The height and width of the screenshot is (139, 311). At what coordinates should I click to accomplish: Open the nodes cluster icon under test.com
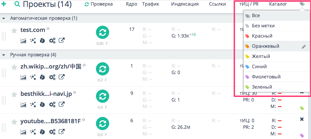point(33,41)
